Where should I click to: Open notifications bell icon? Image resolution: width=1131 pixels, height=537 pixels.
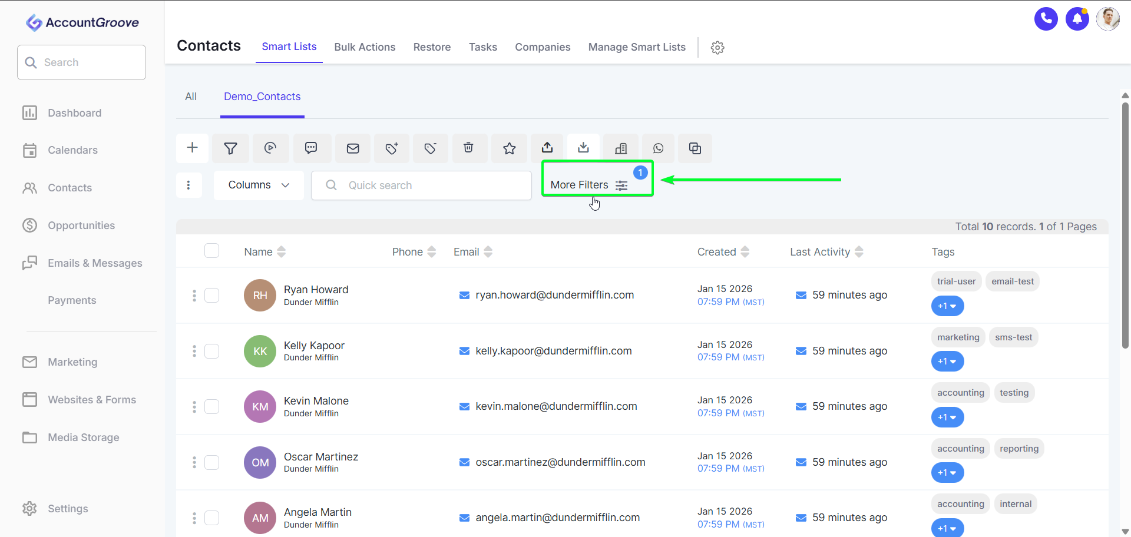coord(1077,19)
